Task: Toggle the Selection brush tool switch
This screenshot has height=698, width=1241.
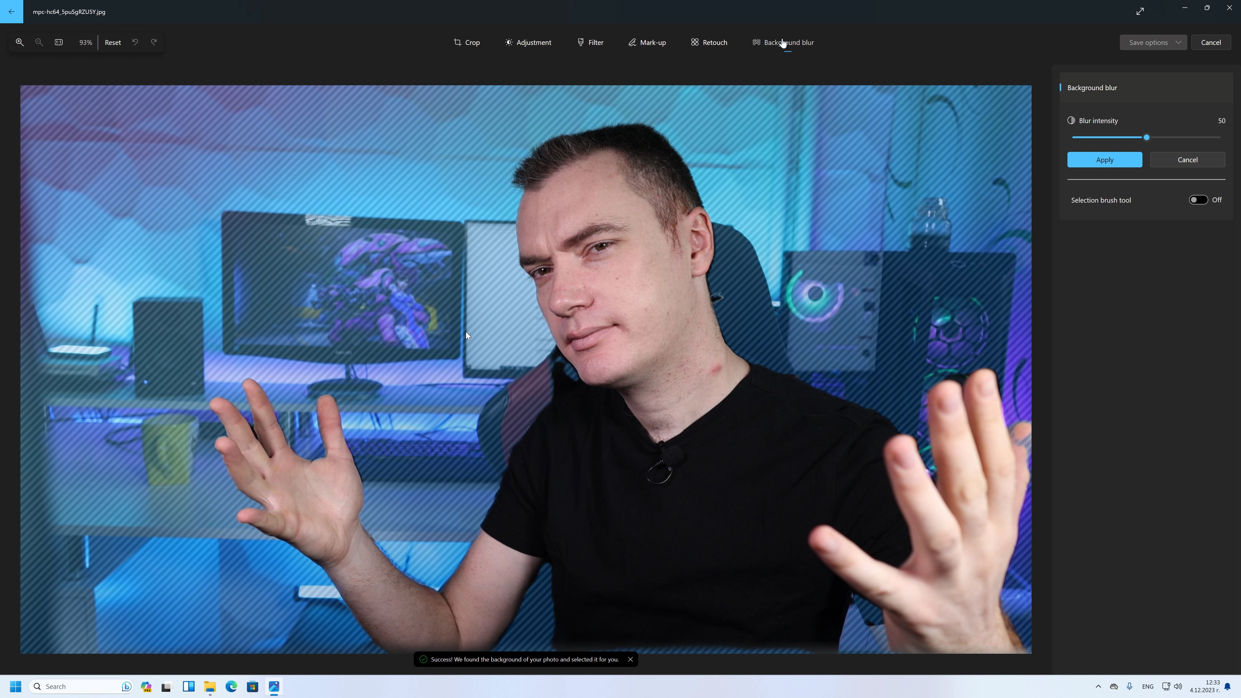Action: [1198, 200]
